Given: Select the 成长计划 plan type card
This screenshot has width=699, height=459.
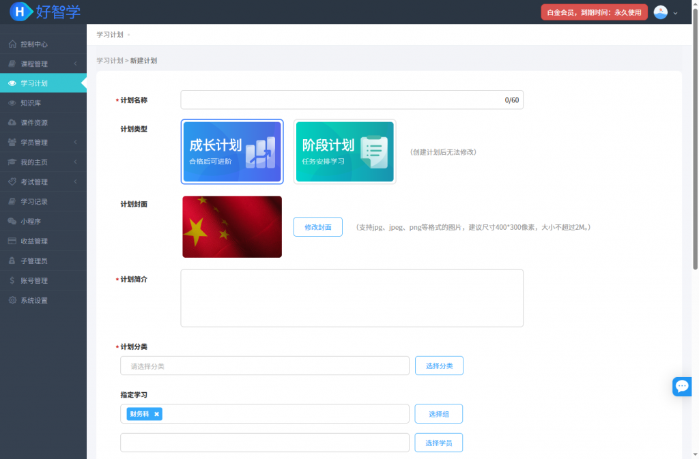Looking at the screenshot, I should pos(232,152).
